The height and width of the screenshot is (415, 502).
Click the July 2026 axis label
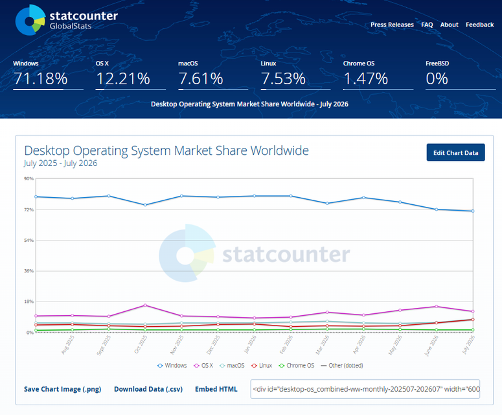(468, 344)
